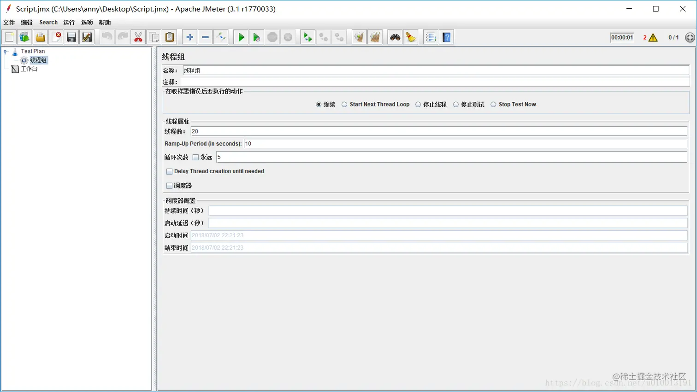The image size is (697, 392).
Task: Cut selected element with scissors icon
Action: (138, 37)
